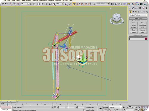Open the Layer Manager icon

tap(120, 4)
